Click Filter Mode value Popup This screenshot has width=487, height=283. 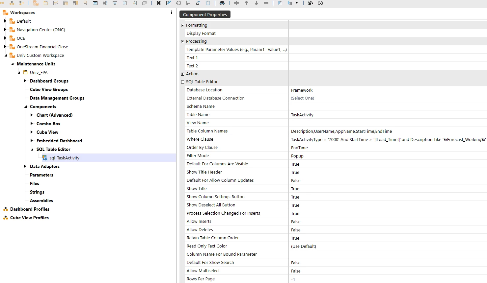click(x=297, y=156)
